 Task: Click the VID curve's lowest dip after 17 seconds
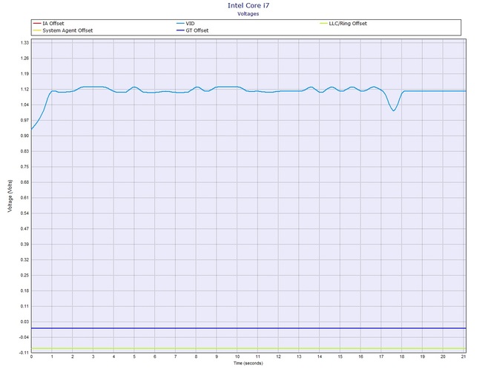tap(393, 110)
